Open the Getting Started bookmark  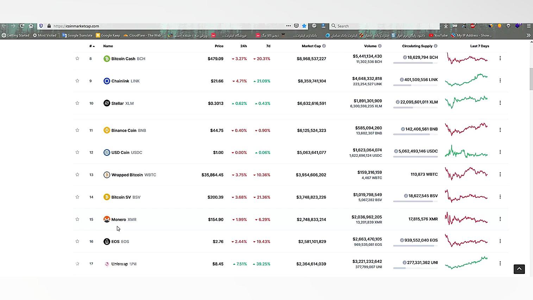pos(15,35)
